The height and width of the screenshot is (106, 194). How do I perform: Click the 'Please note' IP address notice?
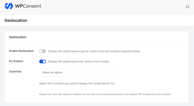coord(105,94)
